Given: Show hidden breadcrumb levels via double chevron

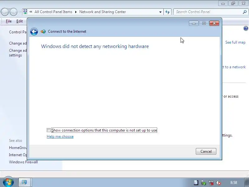Looking at the screenshot, I should pyautogui.click(x=31, y=12).
